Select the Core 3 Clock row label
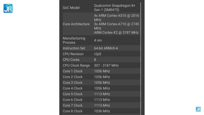Viewport: 204px width, 115px height. coord(73,83)
